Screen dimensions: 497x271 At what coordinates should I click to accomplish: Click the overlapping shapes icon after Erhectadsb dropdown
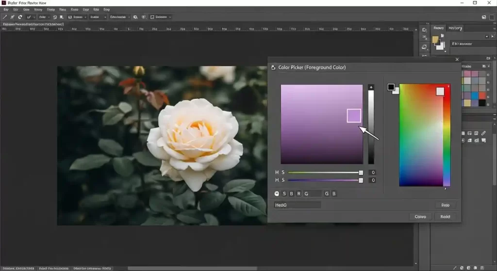click(135, 17)
